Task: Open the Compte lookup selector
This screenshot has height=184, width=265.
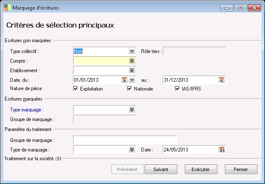Action: click(x=132, y=60)
